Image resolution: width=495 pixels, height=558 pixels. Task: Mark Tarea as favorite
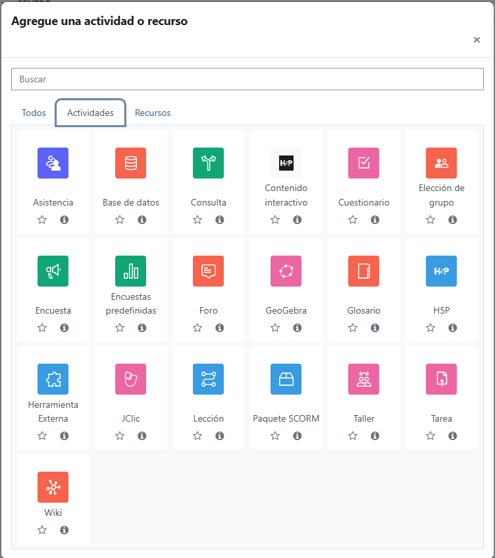(x=430, y=435)
